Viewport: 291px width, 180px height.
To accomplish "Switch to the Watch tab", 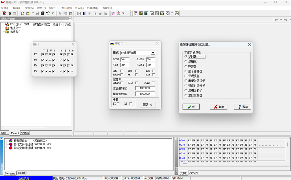I will pyautogui.click(x=25, y=133).
